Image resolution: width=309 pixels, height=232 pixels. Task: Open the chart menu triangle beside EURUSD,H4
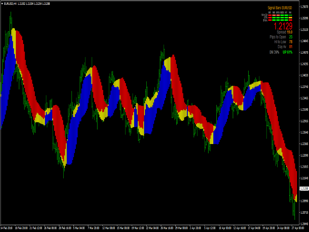coord(2,3)
